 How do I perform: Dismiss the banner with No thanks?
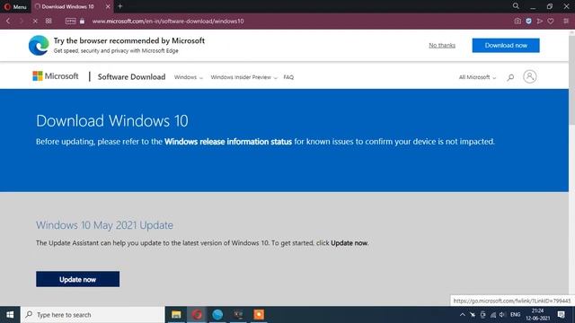pyautogui.click(x=442, y=45)
